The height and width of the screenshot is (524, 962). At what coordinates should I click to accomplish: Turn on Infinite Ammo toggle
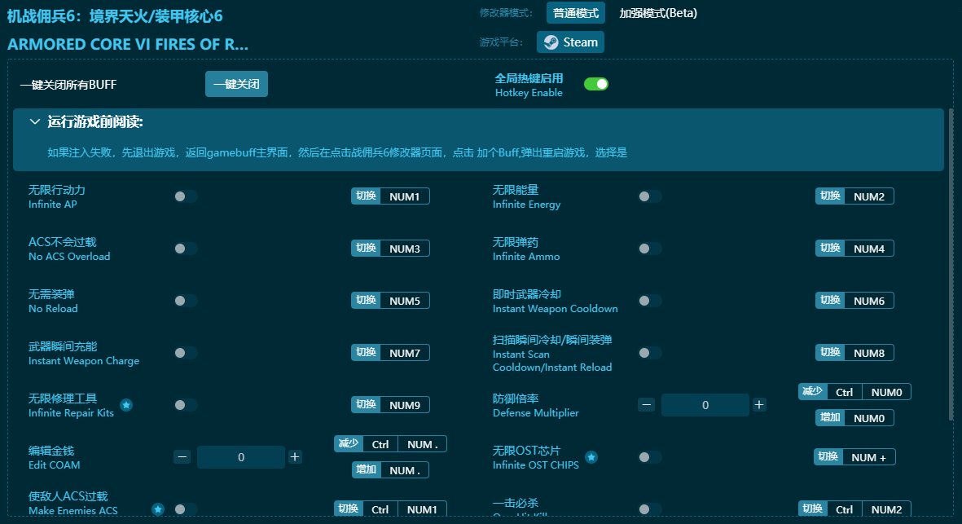click(649, 249)
